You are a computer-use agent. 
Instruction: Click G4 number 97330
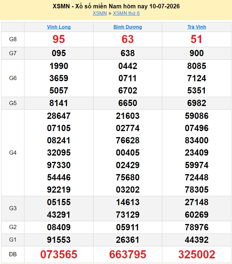(59, 165)
